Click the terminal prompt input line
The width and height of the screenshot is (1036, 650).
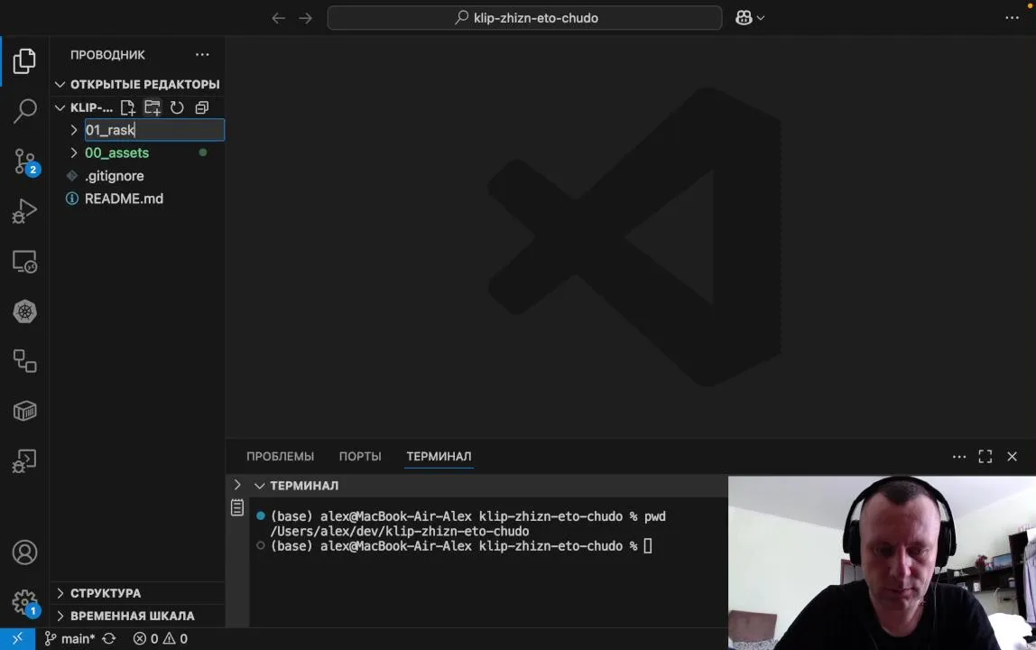(461, 546)
